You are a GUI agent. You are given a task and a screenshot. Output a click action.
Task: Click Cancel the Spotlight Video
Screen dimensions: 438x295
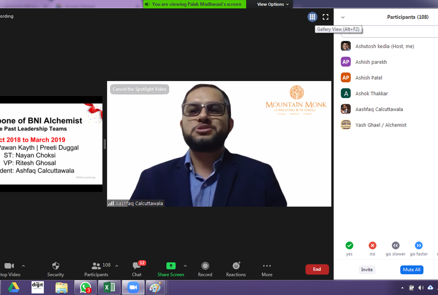(139, 89)
